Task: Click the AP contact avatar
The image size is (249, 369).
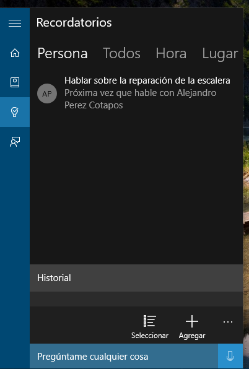Action: (47, 93)
